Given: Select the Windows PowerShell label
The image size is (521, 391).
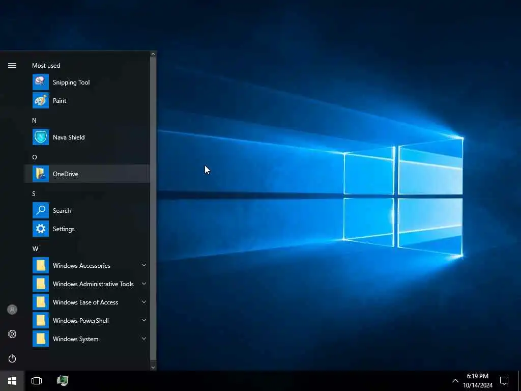Looking at the screenshot, I should click(81, 320).
